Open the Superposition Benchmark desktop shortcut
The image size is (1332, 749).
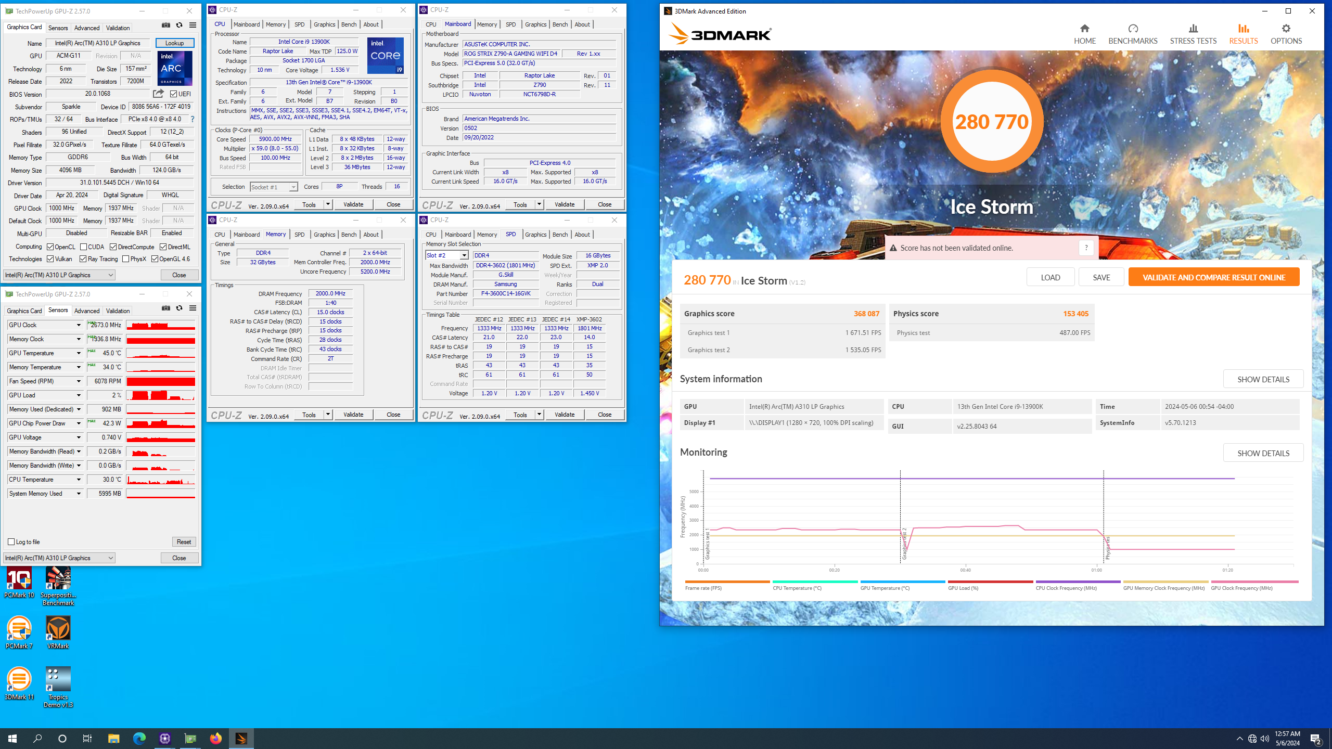click(x=58, y=587)
